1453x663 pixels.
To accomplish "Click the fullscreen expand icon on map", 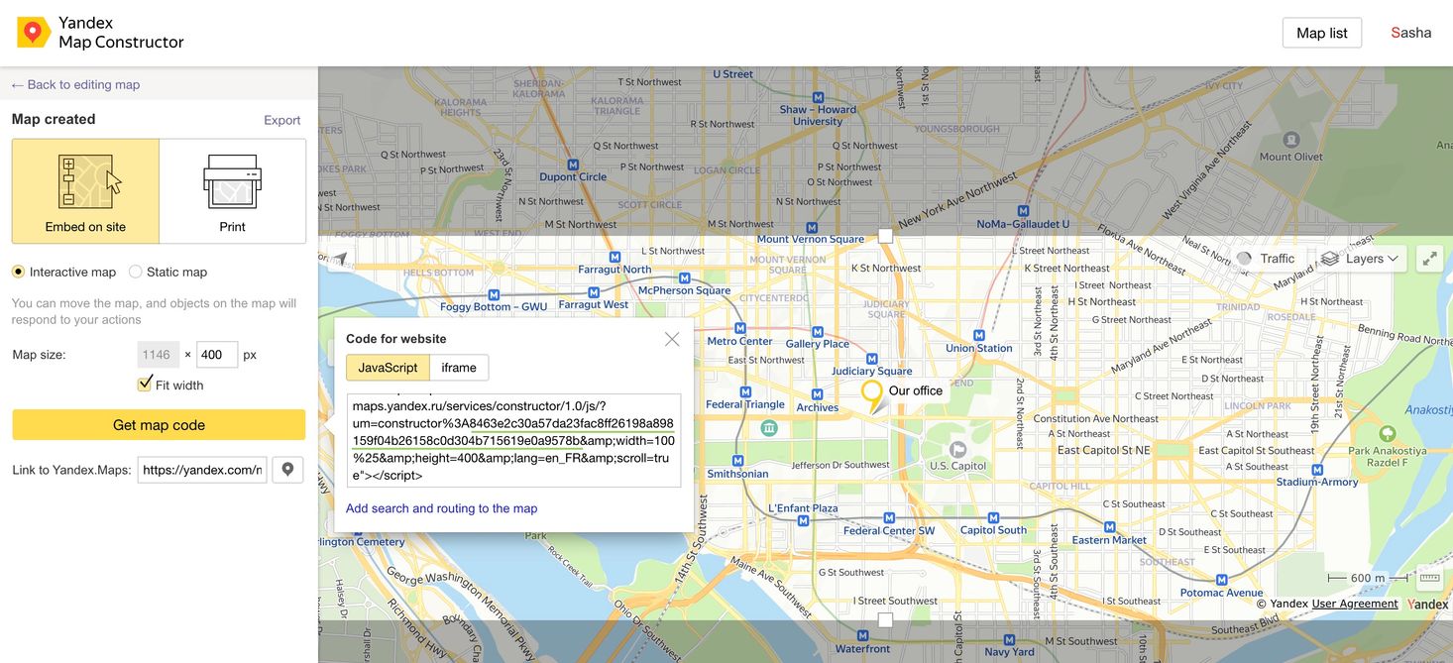I will (x=1429, y=259).
